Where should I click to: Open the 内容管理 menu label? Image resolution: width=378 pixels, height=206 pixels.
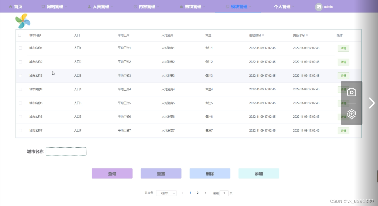(x=147, y=7)
